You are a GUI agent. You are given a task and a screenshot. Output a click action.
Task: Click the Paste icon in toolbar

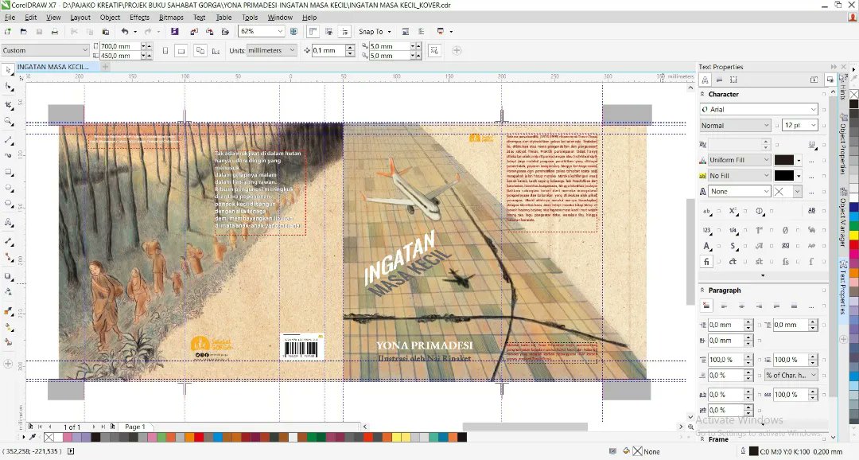(106, 32)
